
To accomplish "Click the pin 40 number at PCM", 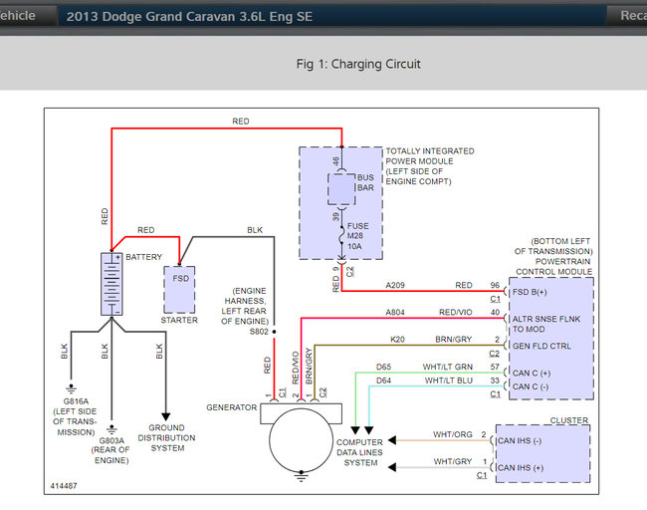I will [495, 313].
